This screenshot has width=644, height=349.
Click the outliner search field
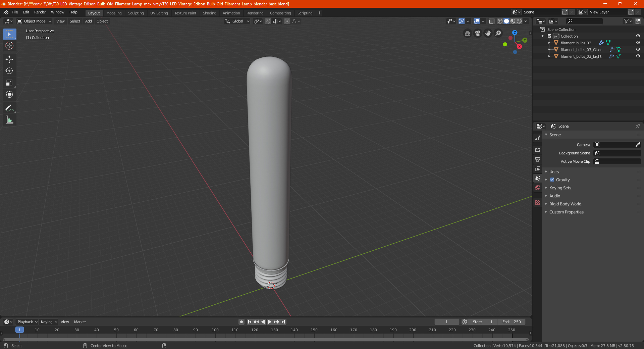coord(584,21)
